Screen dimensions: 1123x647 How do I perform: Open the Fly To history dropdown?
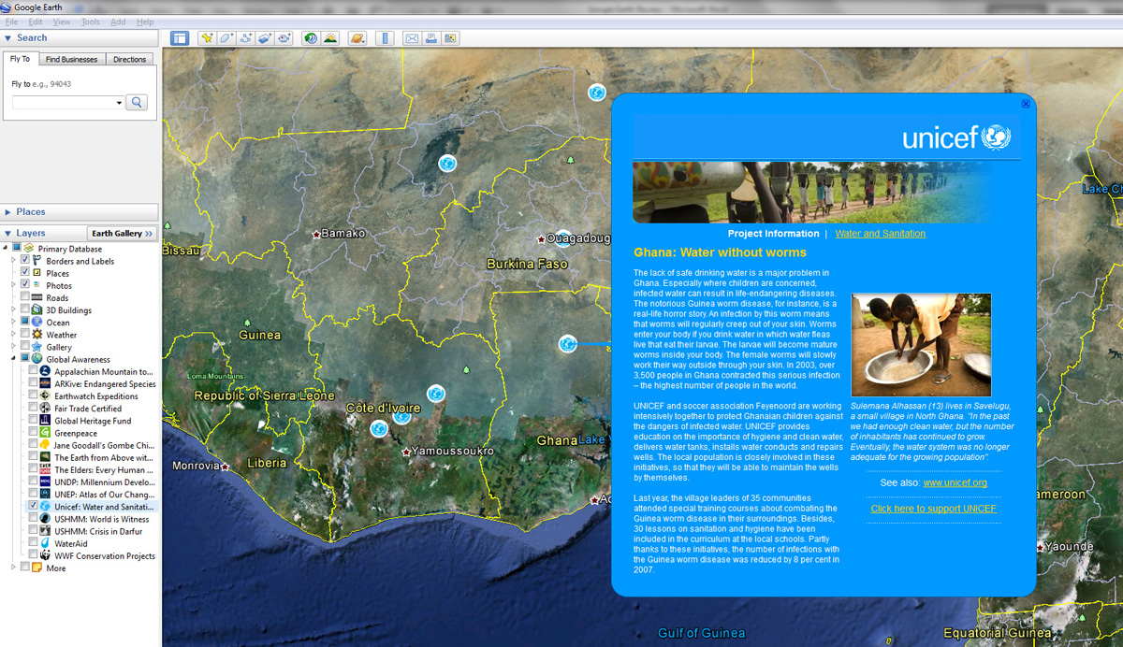(x=120, y=102)
